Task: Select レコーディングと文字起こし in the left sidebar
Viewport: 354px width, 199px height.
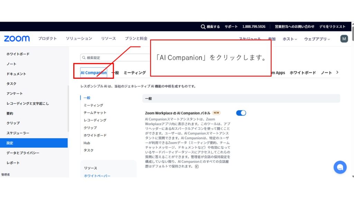Action: (28, 103)
